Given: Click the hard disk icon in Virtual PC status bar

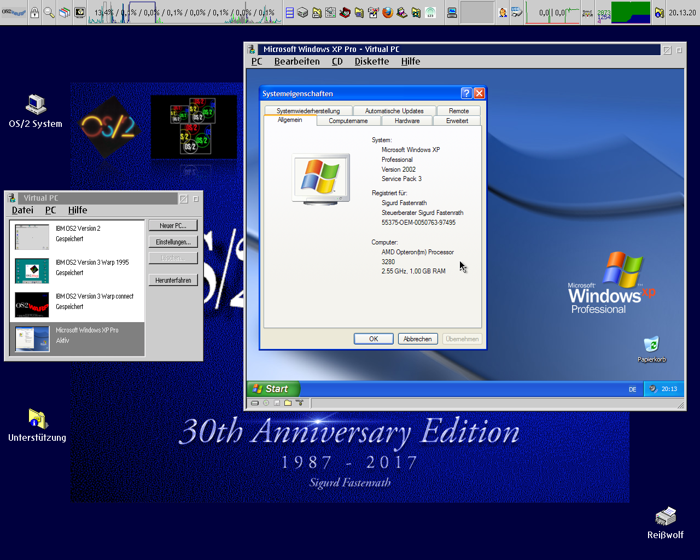Looking at the screenshot, I should [255, 403].
